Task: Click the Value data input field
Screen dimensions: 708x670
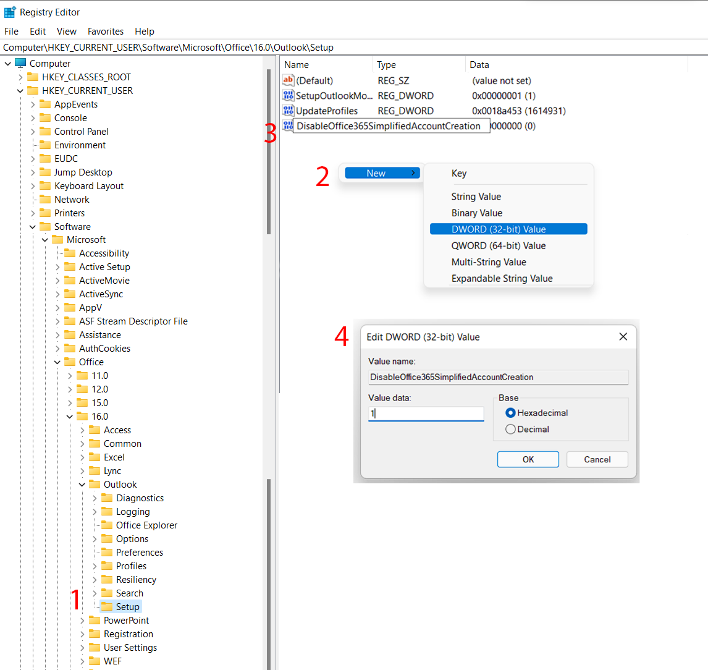Action: click(x=426, y=413)
